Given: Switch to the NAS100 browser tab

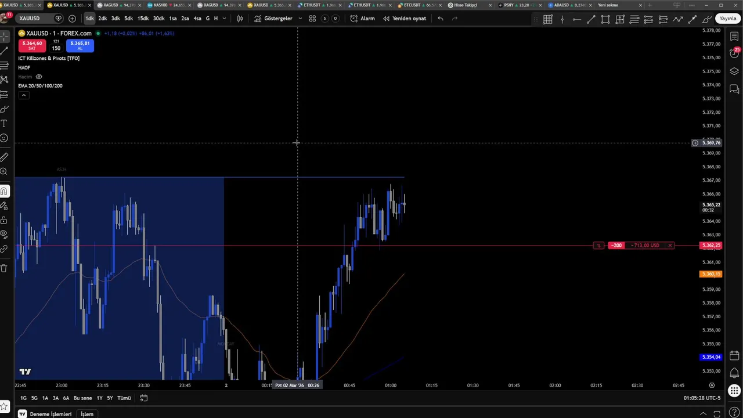Looking at the screenshot, I should (x=168, y=5).
